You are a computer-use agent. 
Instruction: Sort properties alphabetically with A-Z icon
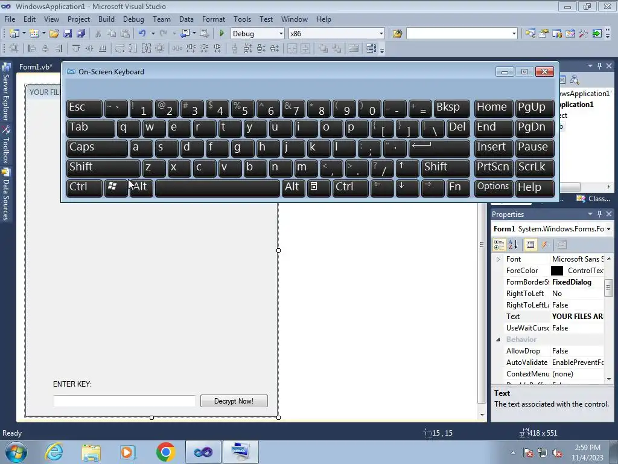(512, 245)
